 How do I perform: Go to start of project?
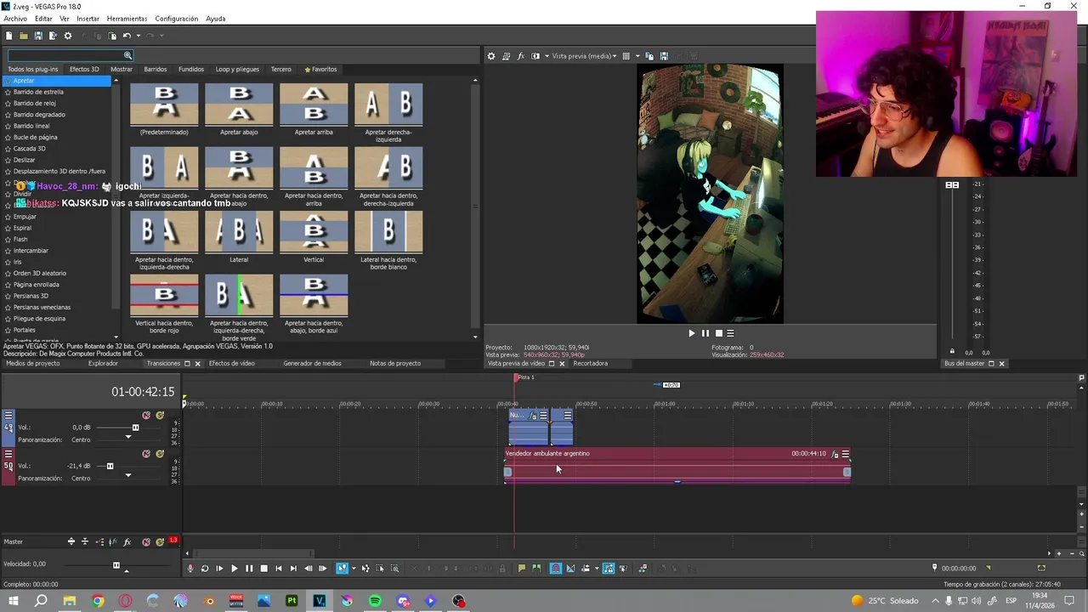(278, 568)
